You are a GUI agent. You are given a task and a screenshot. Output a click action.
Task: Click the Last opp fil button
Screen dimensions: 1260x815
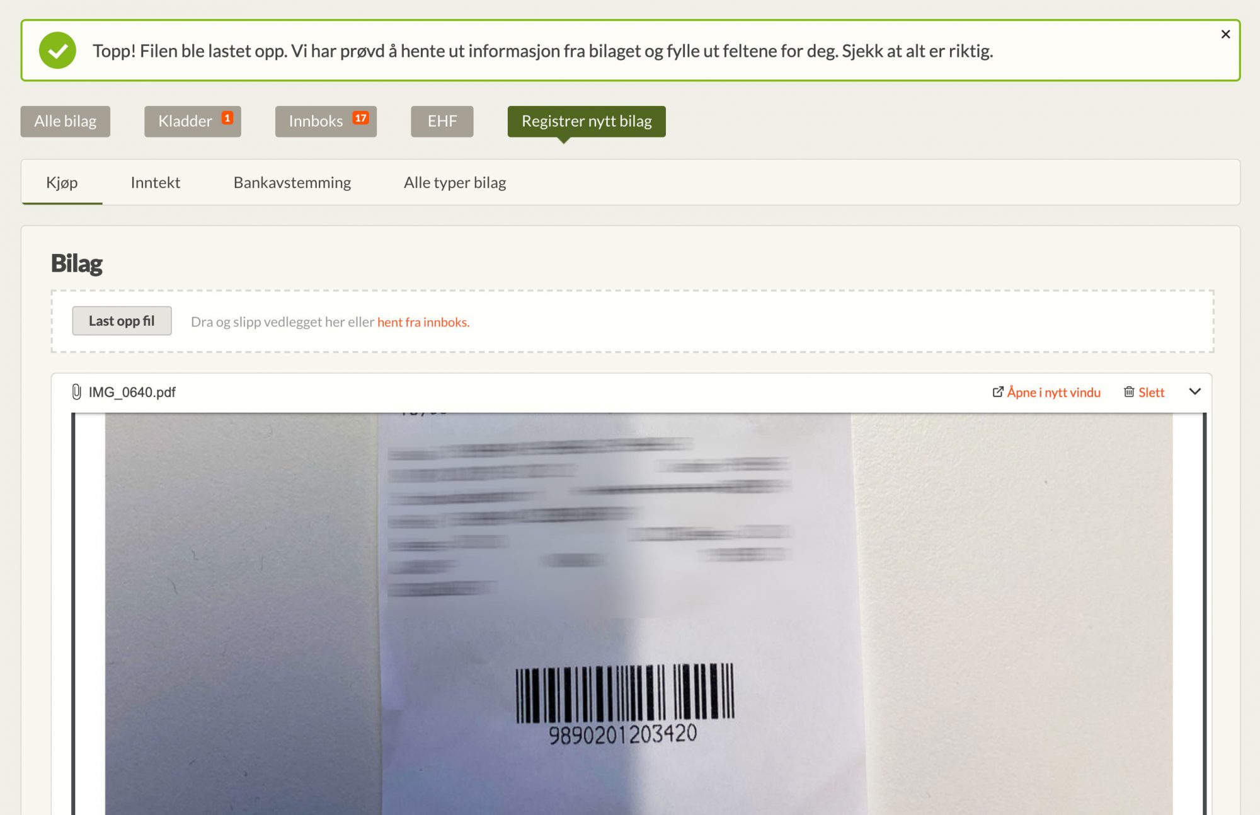click(x=122, y=321)
